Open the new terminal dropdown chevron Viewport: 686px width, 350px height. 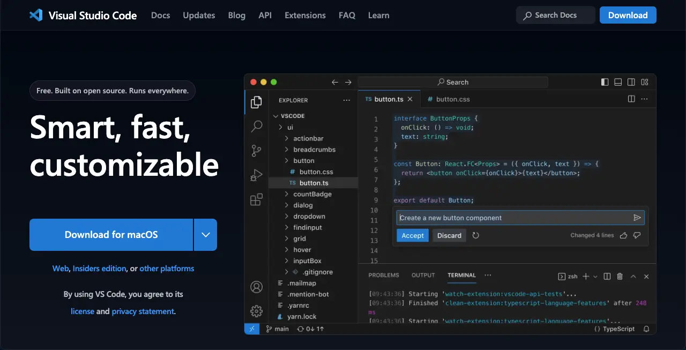[595, 277]
